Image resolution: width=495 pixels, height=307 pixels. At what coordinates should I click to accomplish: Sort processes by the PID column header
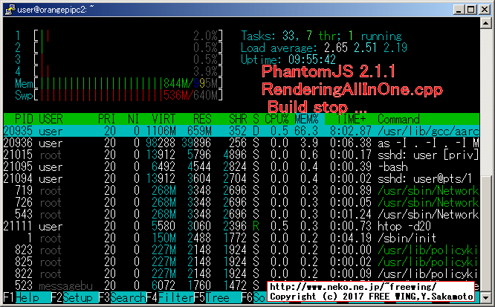pos(22,119)
